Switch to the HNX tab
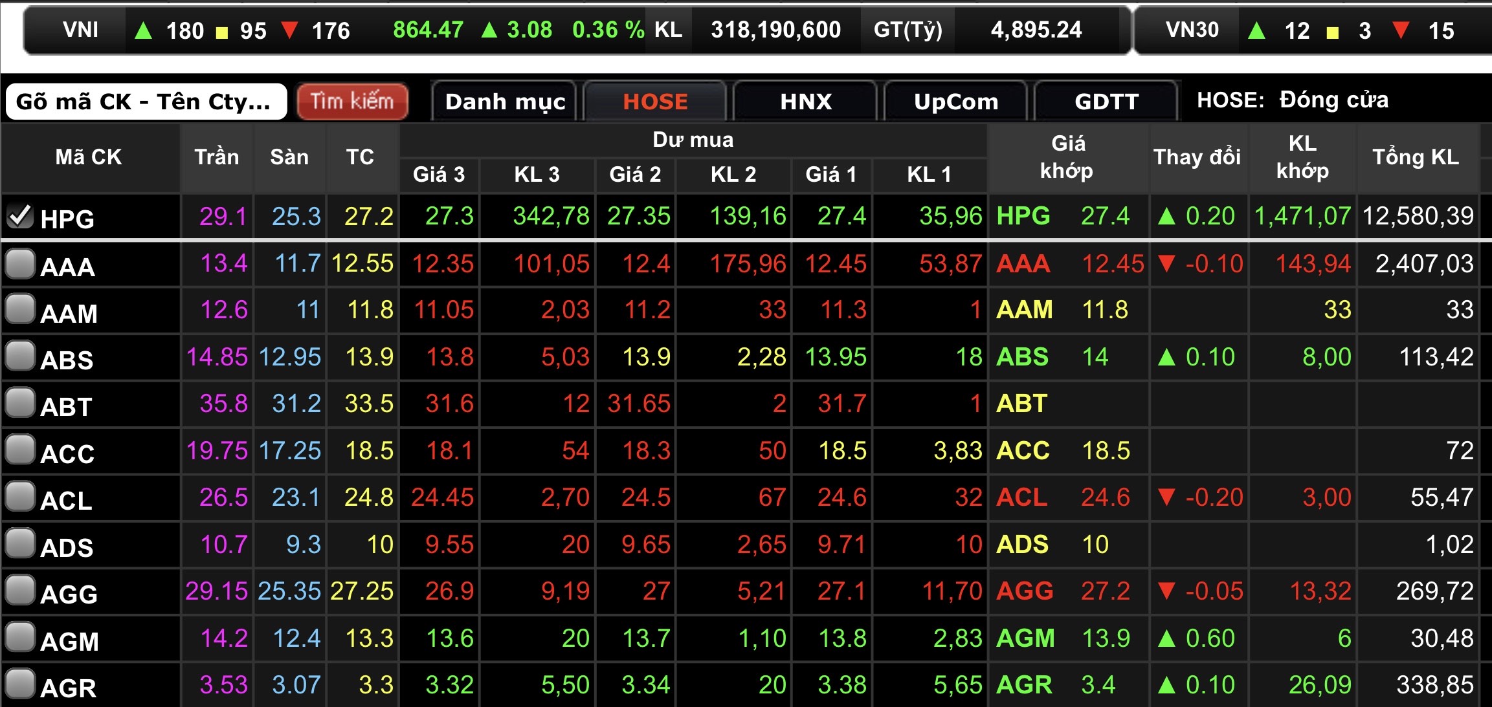The height and width of the screenshot is (707, 1492). (805, 102)
